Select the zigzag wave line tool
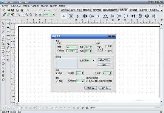Screen dimensions: 164x113 pyautogui.click(x=8, y=40)
